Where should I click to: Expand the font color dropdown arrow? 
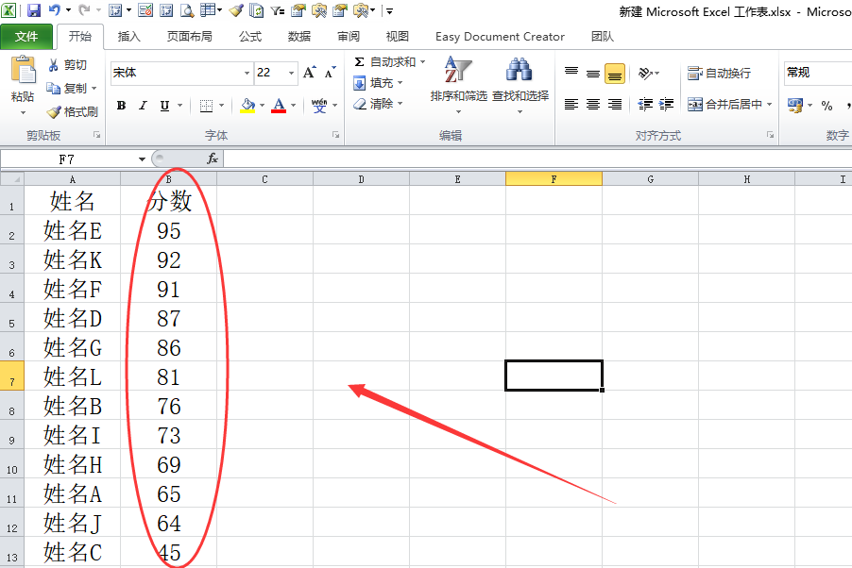click(294, 106)
